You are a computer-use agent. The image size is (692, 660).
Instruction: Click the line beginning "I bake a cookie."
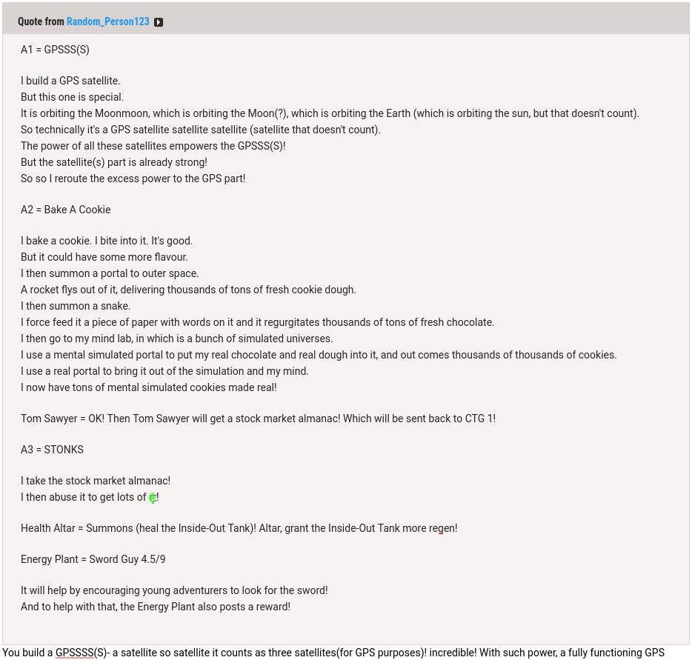[x=107, y=241]
